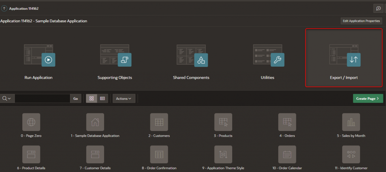This screenshot has width=386, height=172.
Task: Open the Actions dropdown menu
Action: point(124,99)
